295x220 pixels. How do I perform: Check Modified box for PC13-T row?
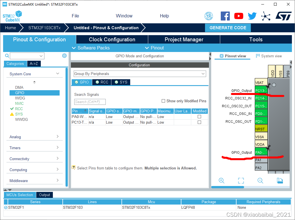[199, 122]
